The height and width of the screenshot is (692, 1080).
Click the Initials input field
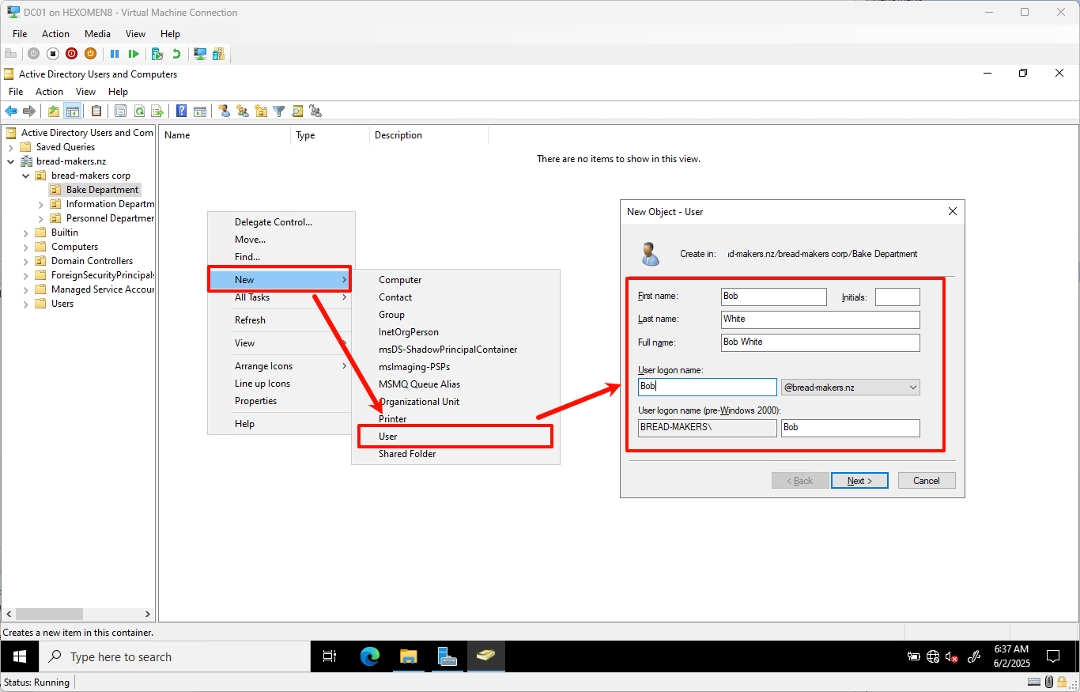pyautogui.click(x=897, y=297)
